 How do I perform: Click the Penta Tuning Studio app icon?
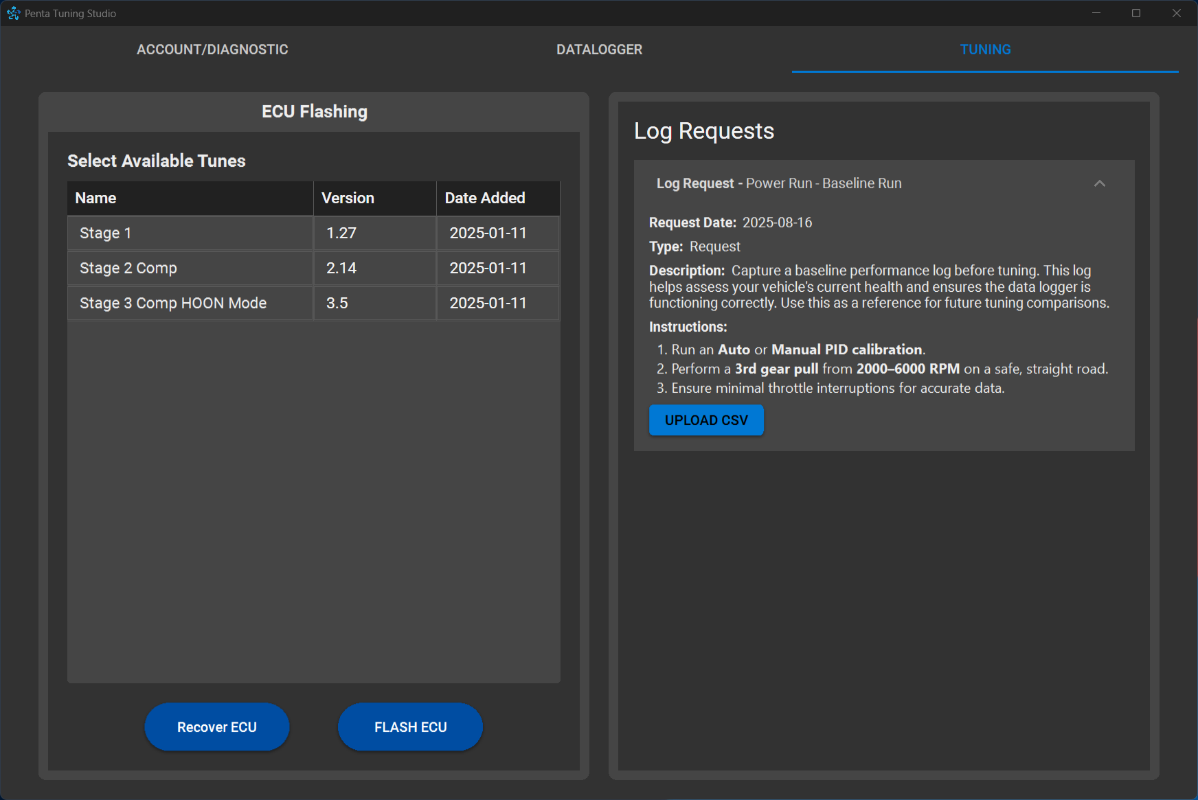(x=13, y=13)
